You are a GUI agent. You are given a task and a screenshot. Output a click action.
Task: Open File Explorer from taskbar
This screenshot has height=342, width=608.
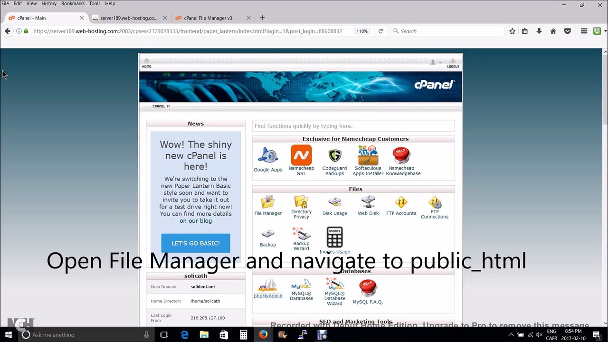click(204, 334)
